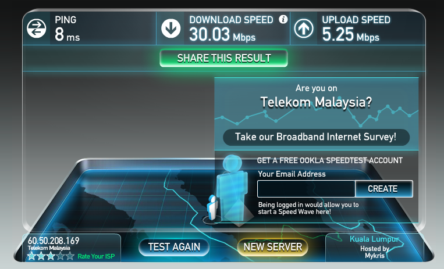Choose a New Server
This screenshot has height=269, width=444.
[x=273, y=247]
